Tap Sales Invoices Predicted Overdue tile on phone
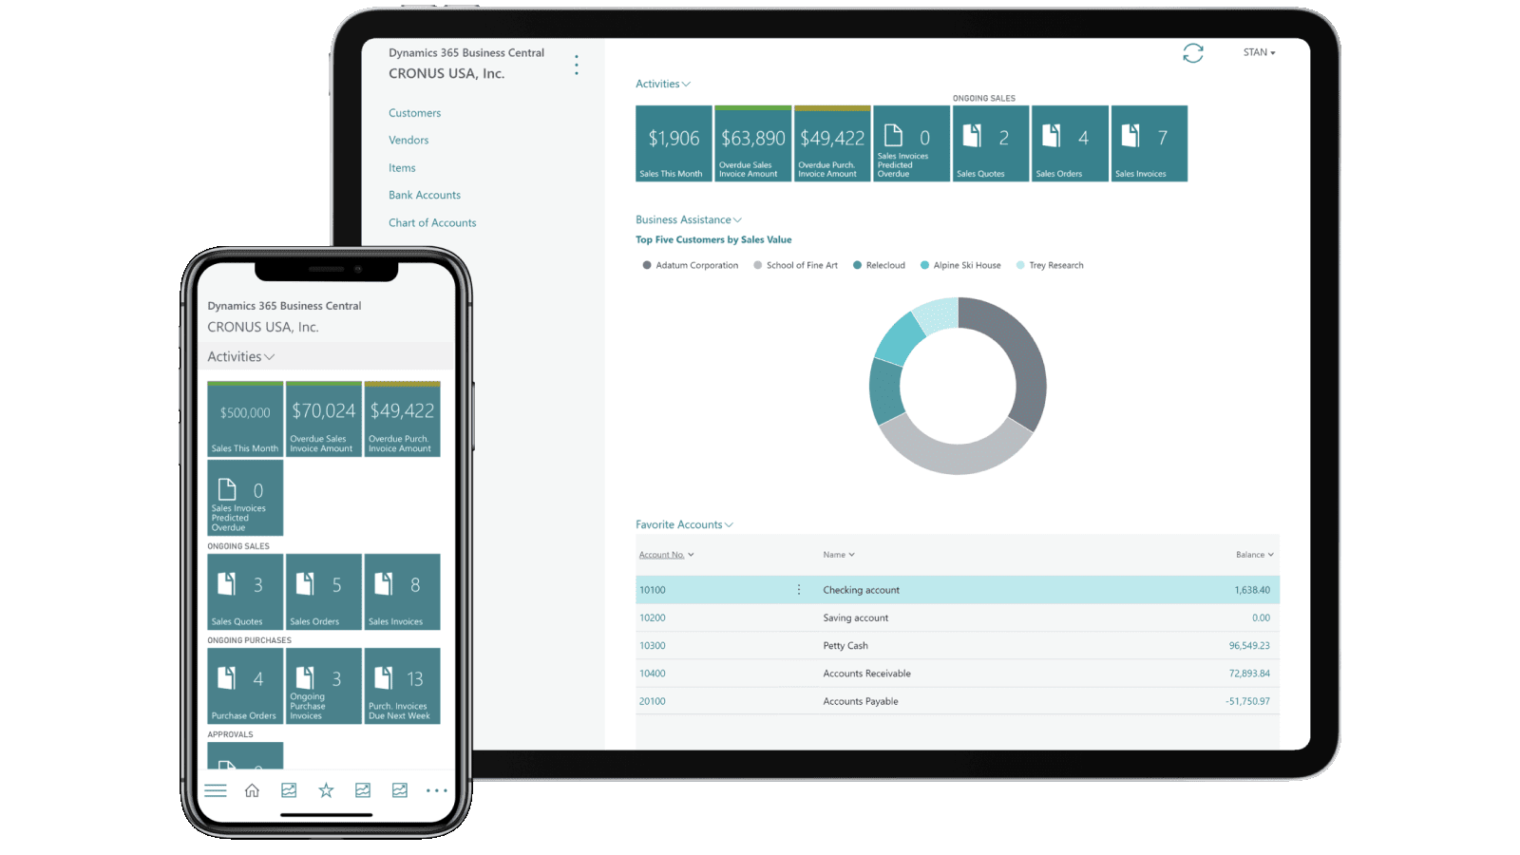1520x855 pixels. (x=245, y=498)
